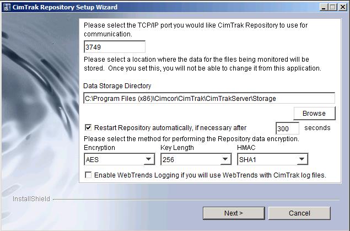Click into the Data Storage Directory path field
350x231 pixels.
pos(209,99)
